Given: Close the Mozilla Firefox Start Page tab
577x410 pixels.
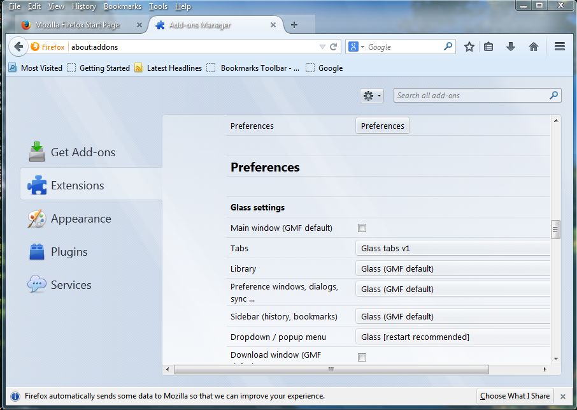Looking at the screenshot, I should 139,25.
